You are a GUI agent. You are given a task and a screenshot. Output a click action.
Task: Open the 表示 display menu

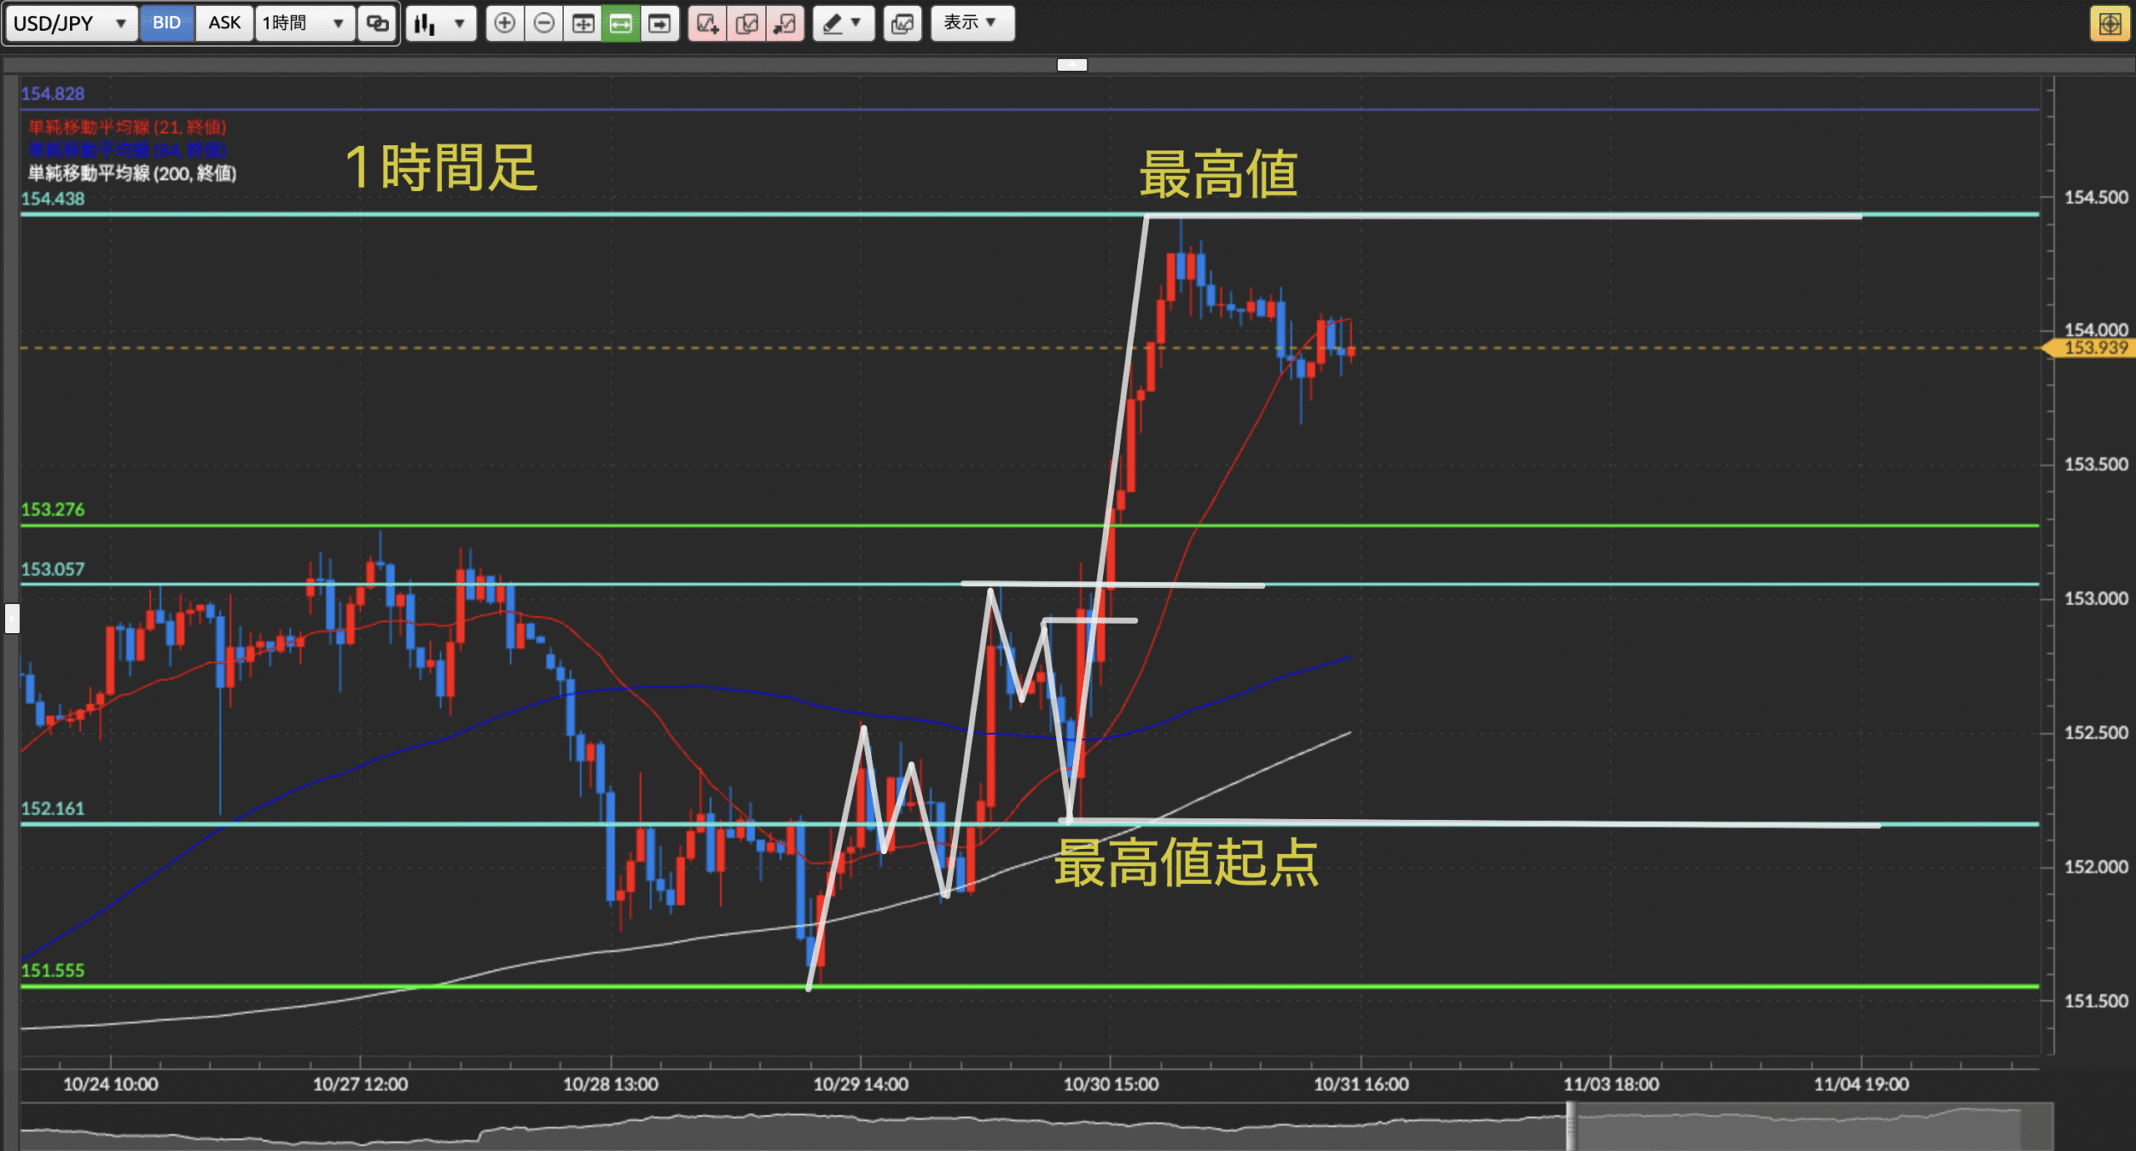[972, 23]
